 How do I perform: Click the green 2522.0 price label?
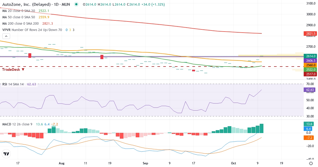click(x=310, y=69)
